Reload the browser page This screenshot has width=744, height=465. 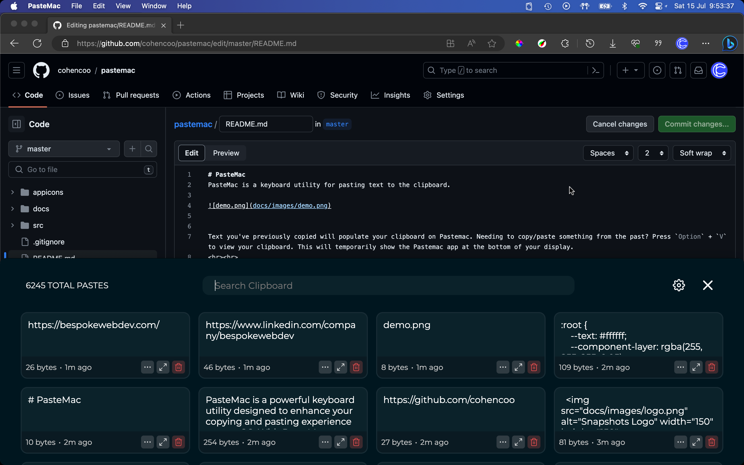tap(37, 43)
